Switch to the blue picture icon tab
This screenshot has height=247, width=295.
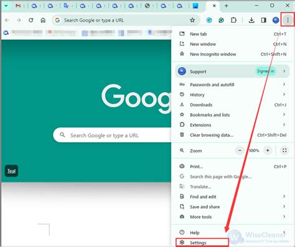pyautogui.click(x=195, y=6)
